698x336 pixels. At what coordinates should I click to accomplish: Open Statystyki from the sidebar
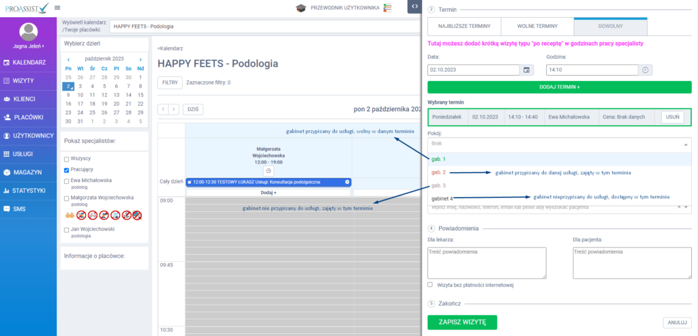point(28,190)
